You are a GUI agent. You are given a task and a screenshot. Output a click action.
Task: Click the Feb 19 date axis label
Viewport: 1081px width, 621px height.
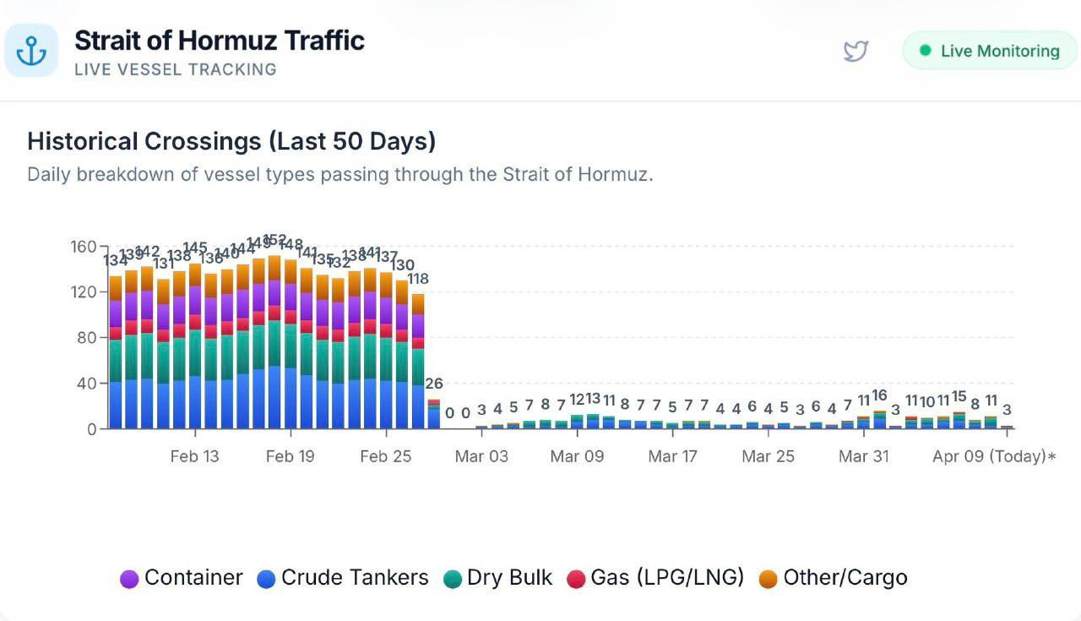(x=291, y=457)
